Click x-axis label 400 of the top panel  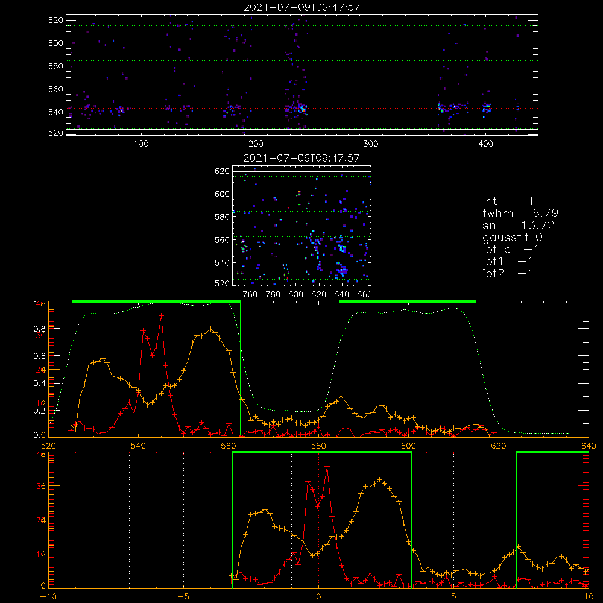(x=485, y=144)
